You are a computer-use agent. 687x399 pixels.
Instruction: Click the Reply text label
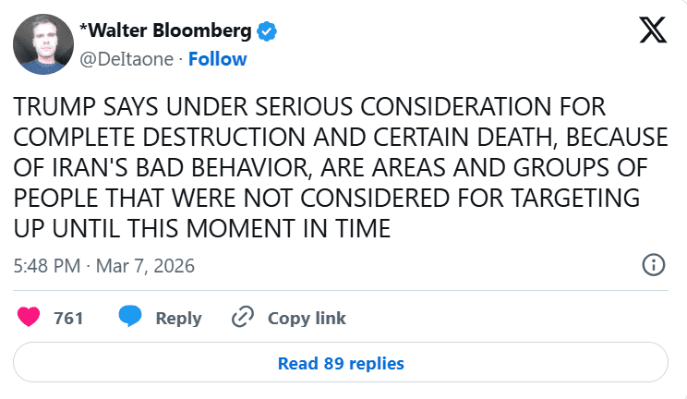(x=178, y=318)
